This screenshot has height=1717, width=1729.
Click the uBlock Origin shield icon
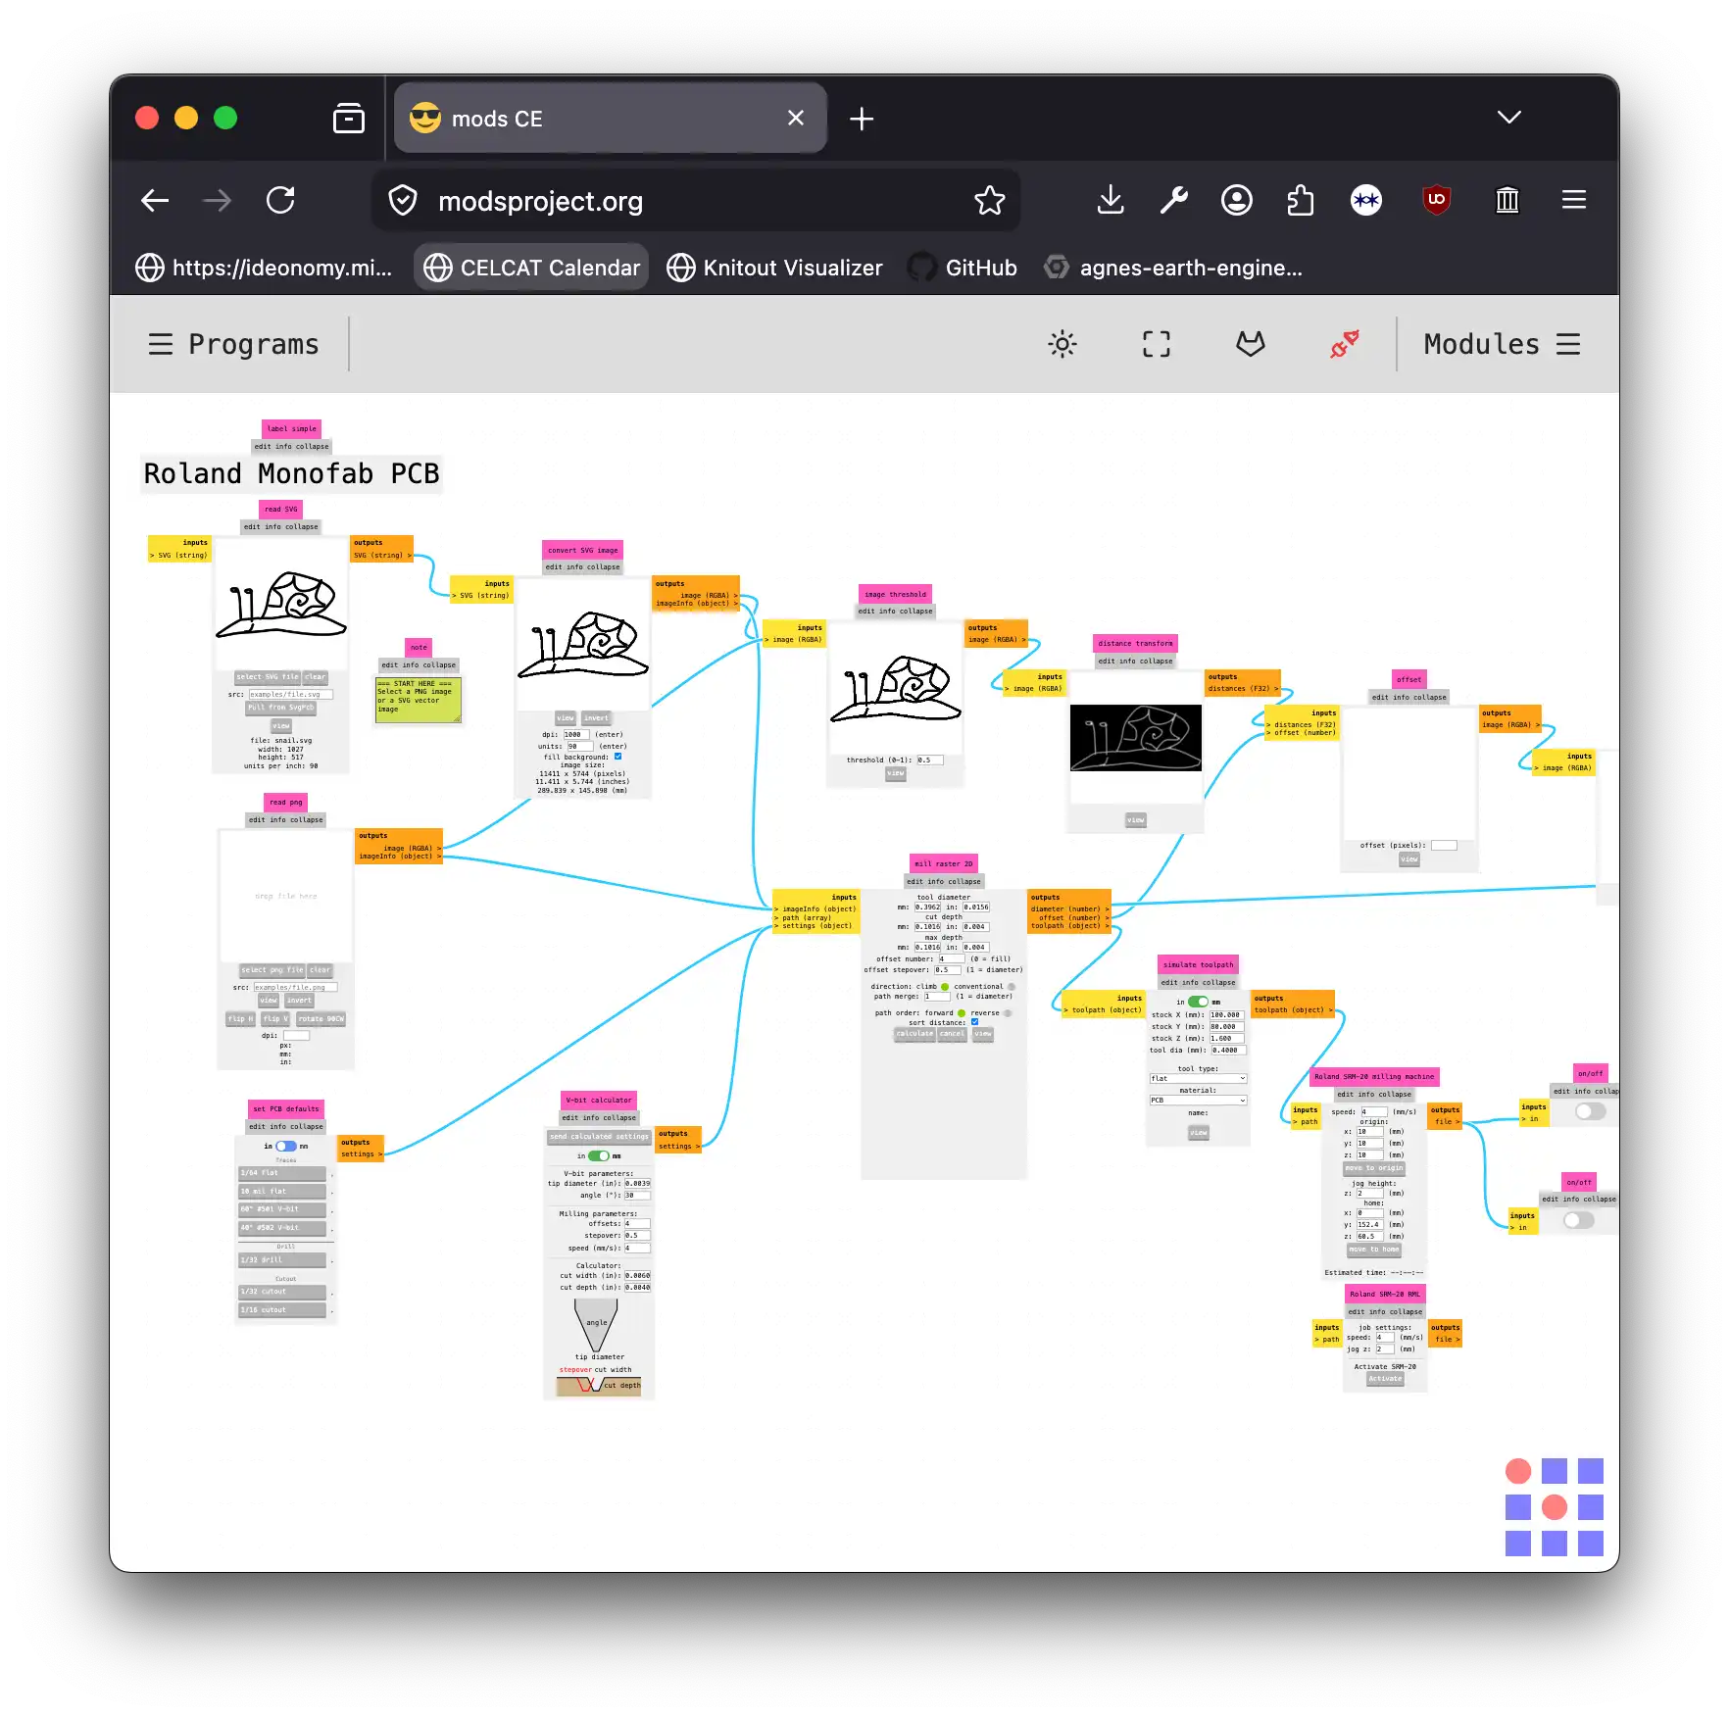point(1436,200)
